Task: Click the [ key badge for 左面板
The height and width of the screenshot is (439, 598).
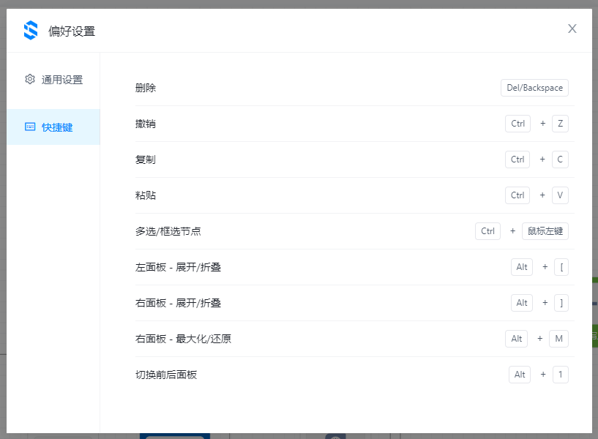Action: click(561, 267)
